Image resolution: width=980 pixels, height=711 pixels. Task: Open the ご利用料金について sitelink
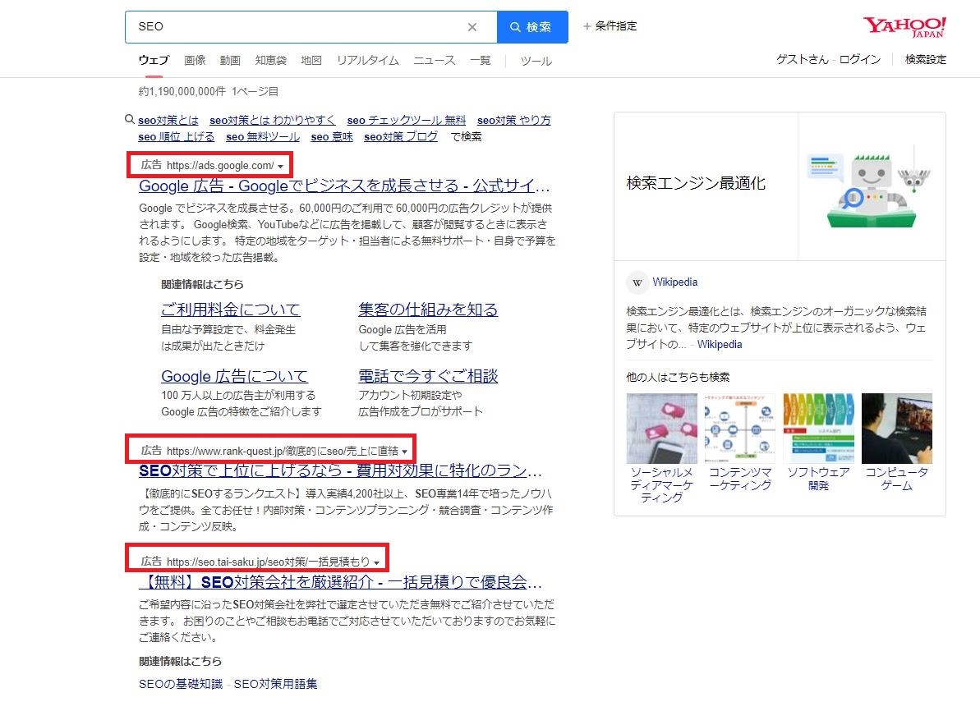[x=231, y=310]
